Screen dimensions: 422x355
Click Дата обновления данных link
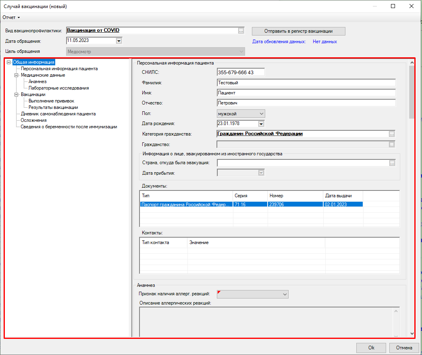click(x=279, y=42)
